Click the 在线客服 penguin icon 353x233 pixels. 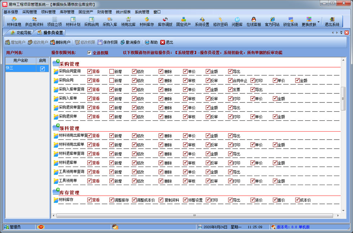[254, 22]
